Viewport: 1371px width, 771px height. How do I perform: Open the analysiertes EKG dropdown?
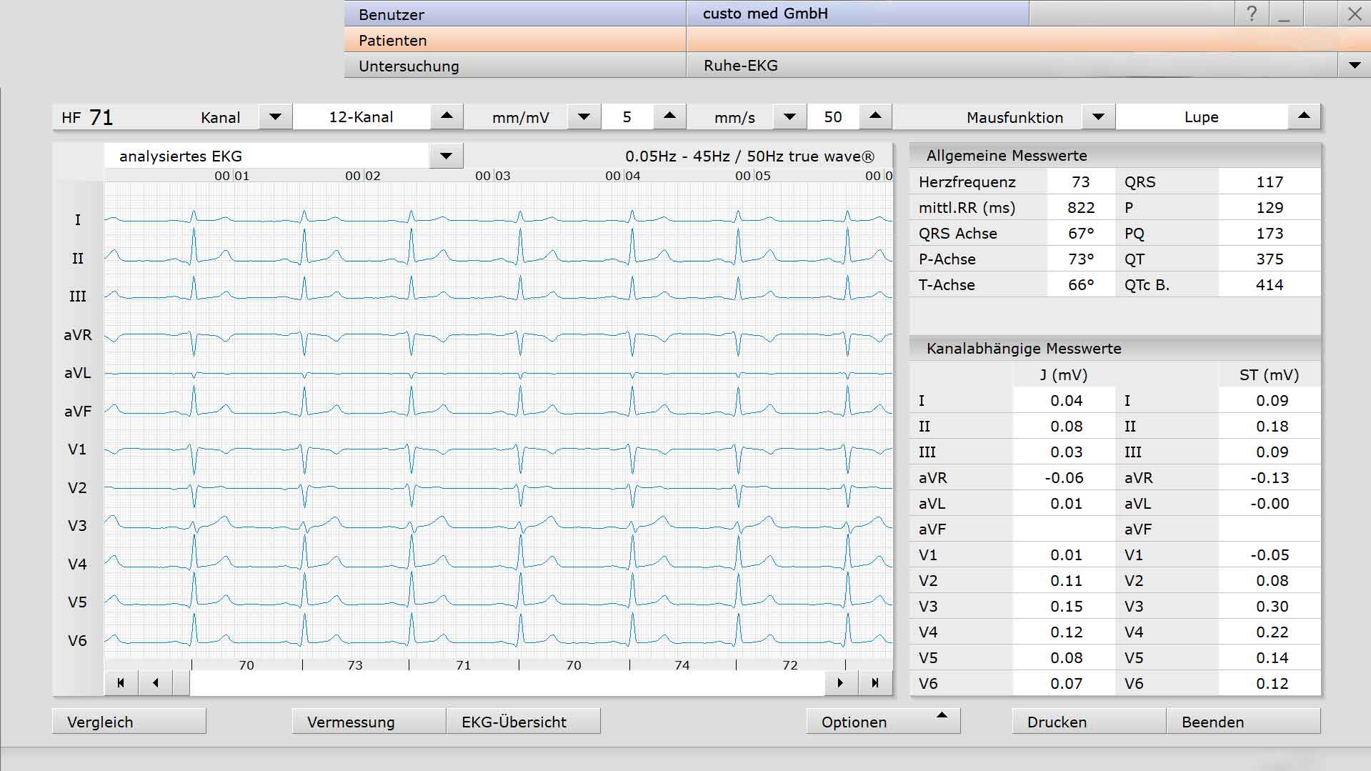(x=446, y=156)
